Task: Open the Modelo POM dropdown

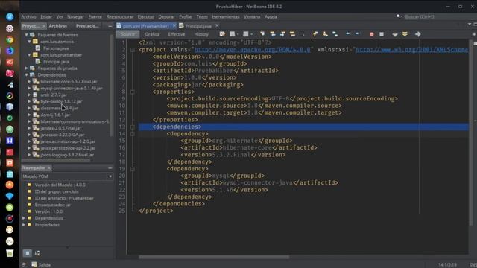Action: pos(110,176)
